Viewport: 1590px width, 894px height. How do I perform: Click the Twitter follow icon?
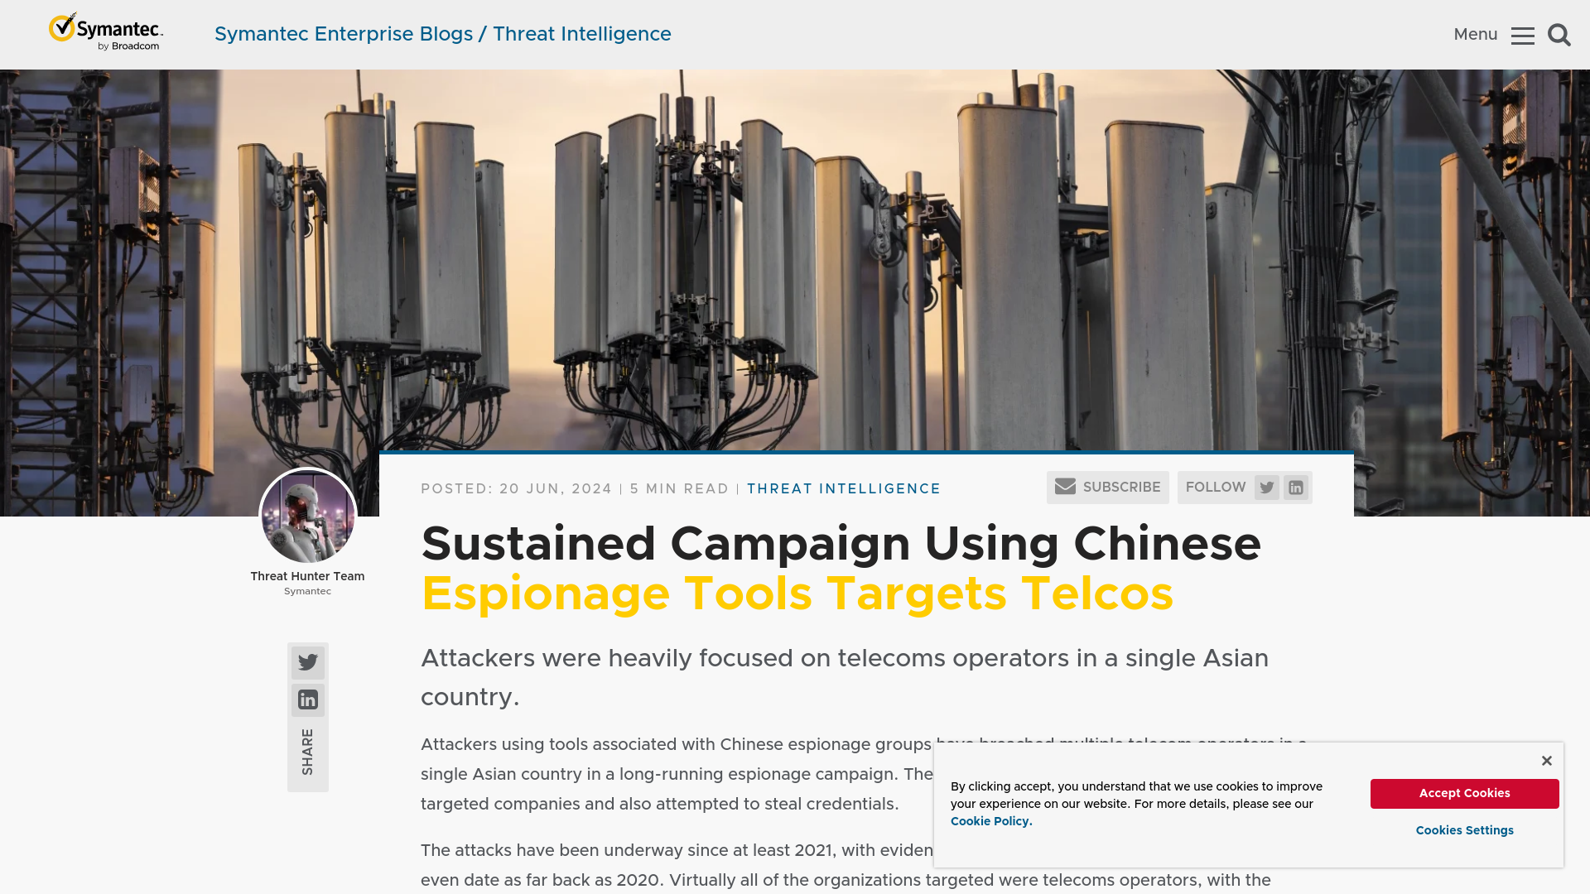1265,487
